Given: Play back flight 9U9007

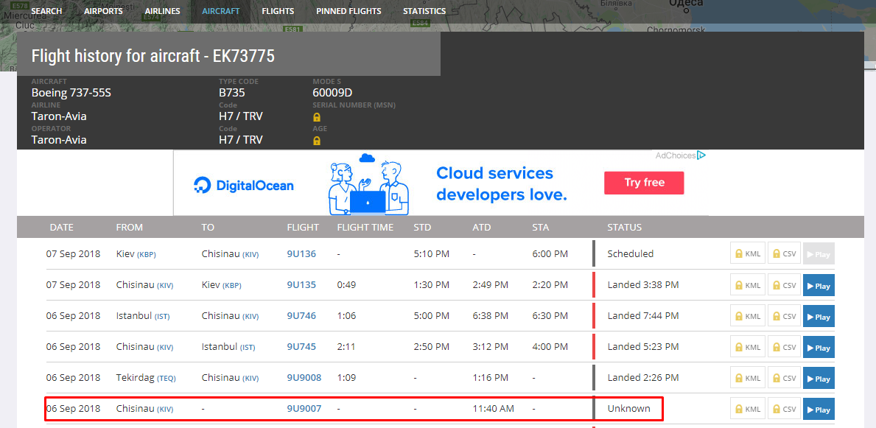Looking at the screenshot, I should (x=819, y=409).
